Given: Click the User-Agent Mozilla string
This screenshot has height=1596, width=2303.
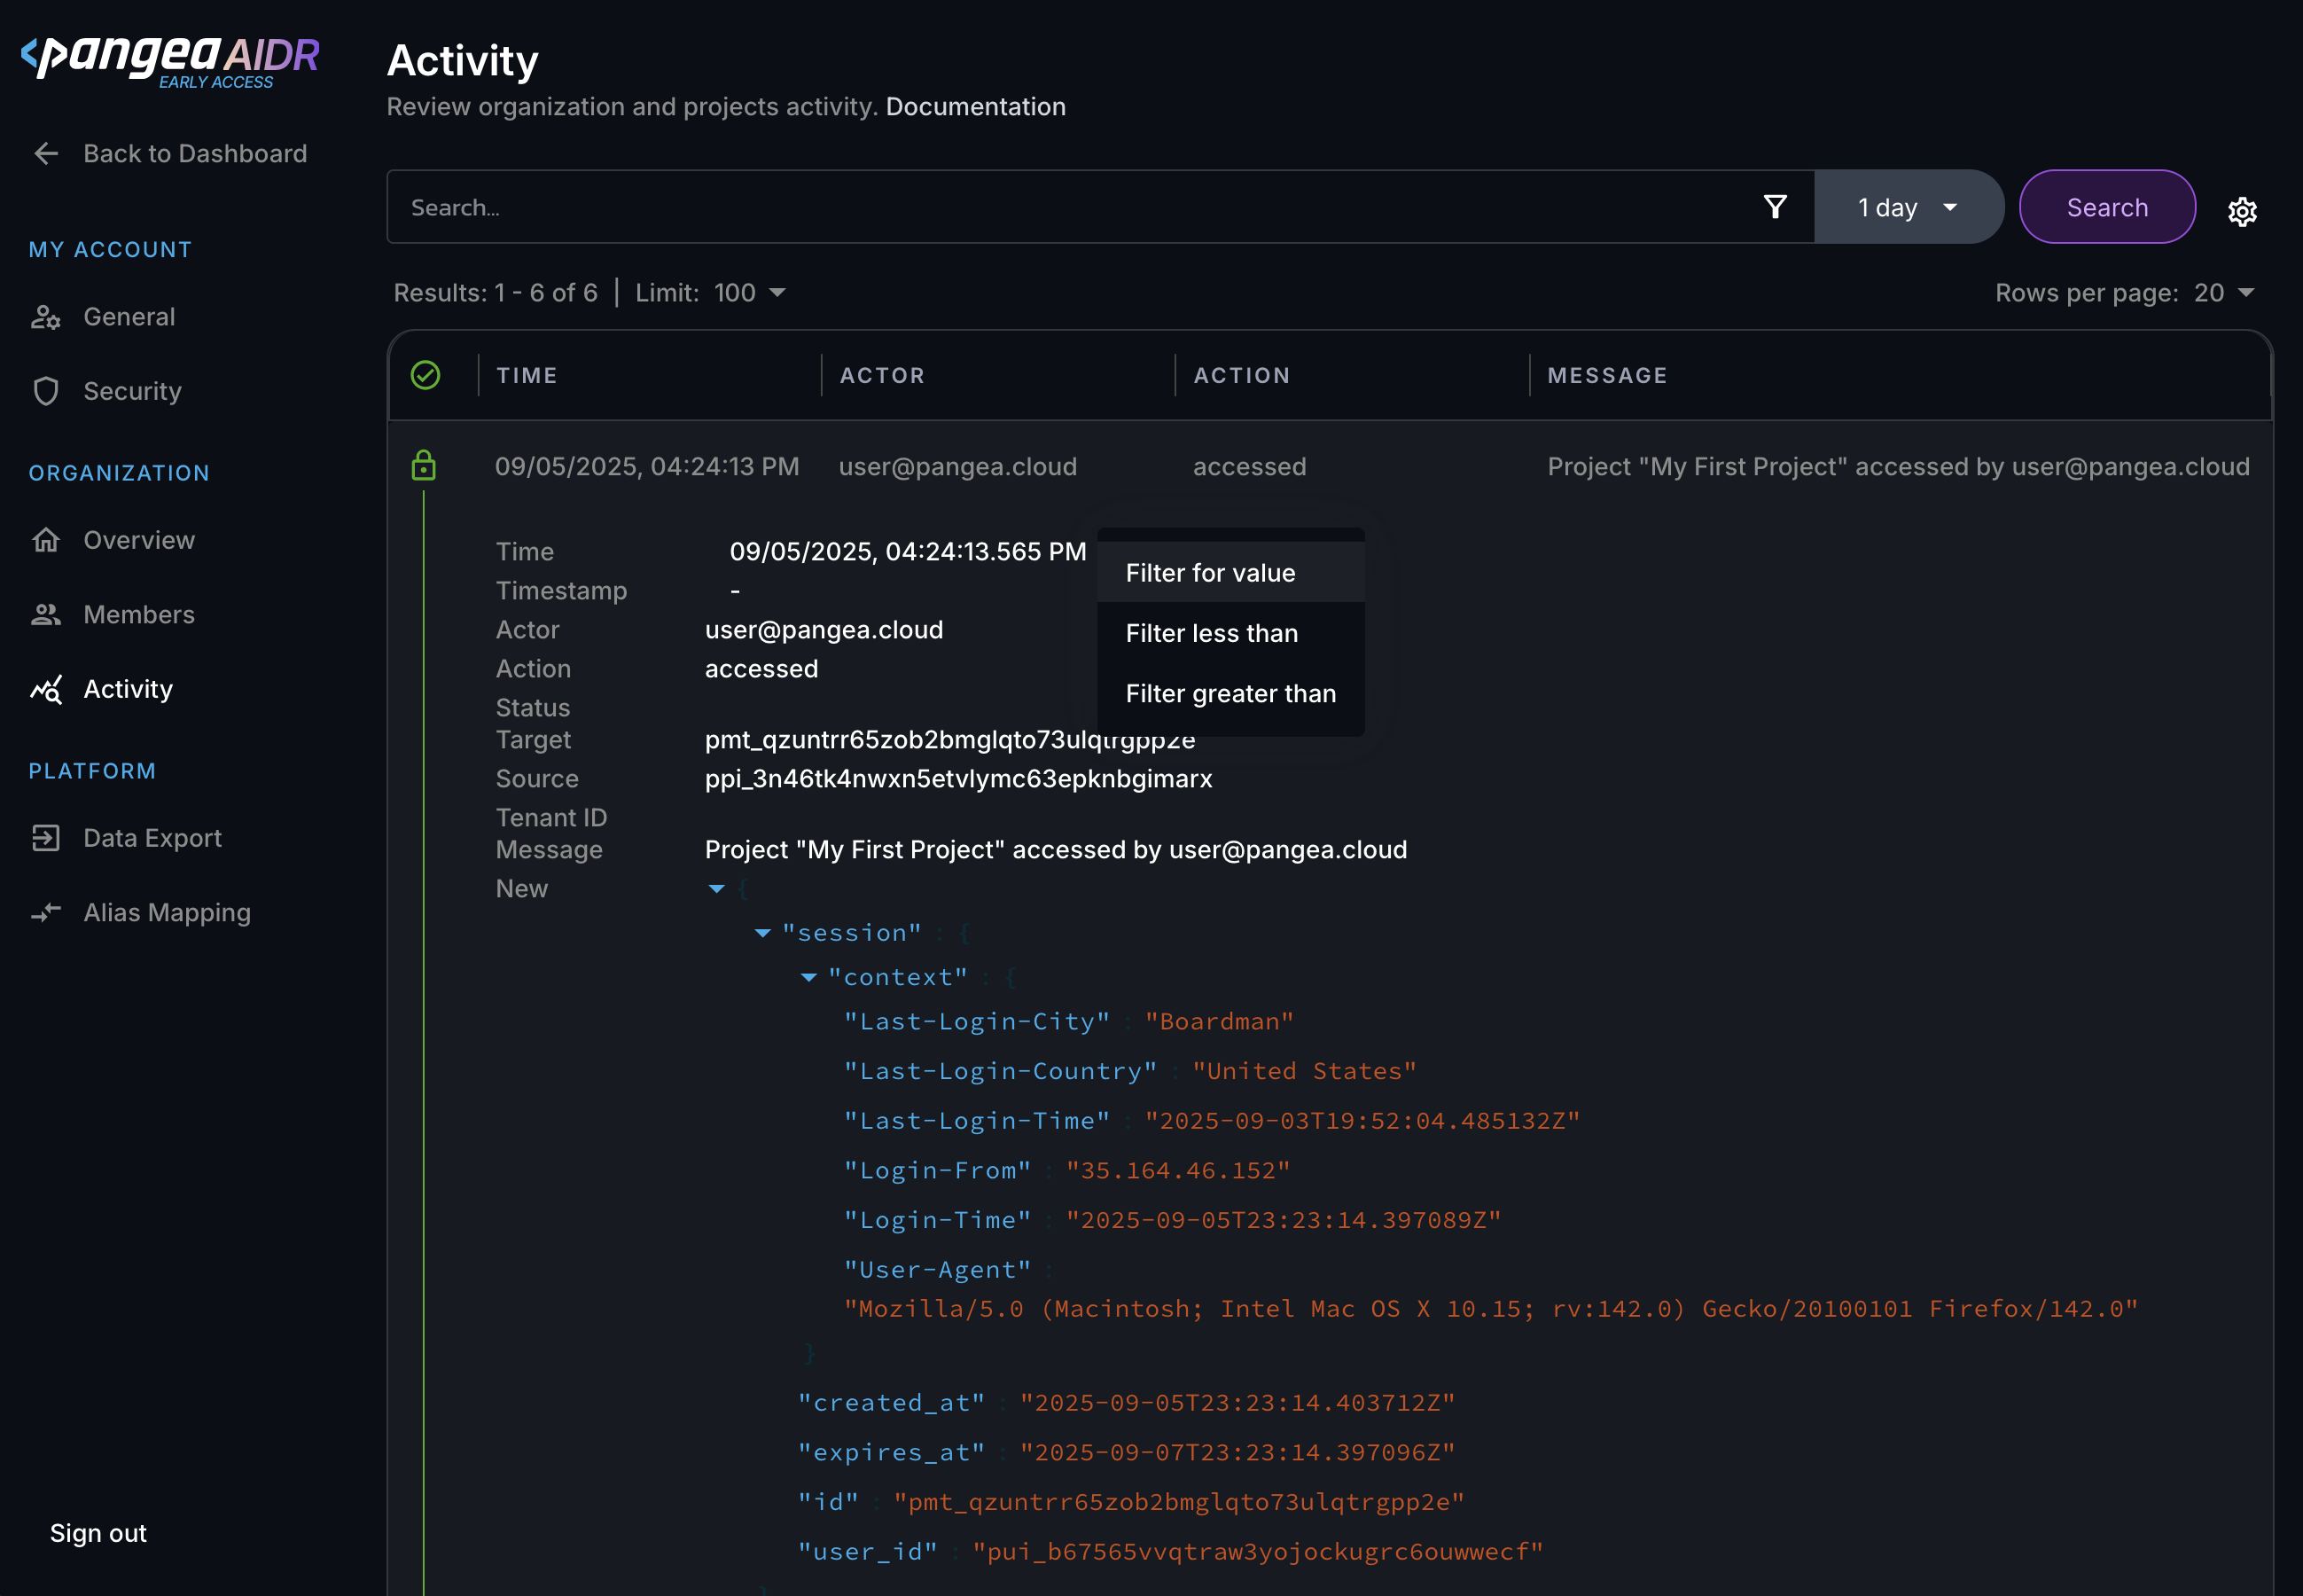Looking at the screenshot, I should (x=1490, y=1309).
